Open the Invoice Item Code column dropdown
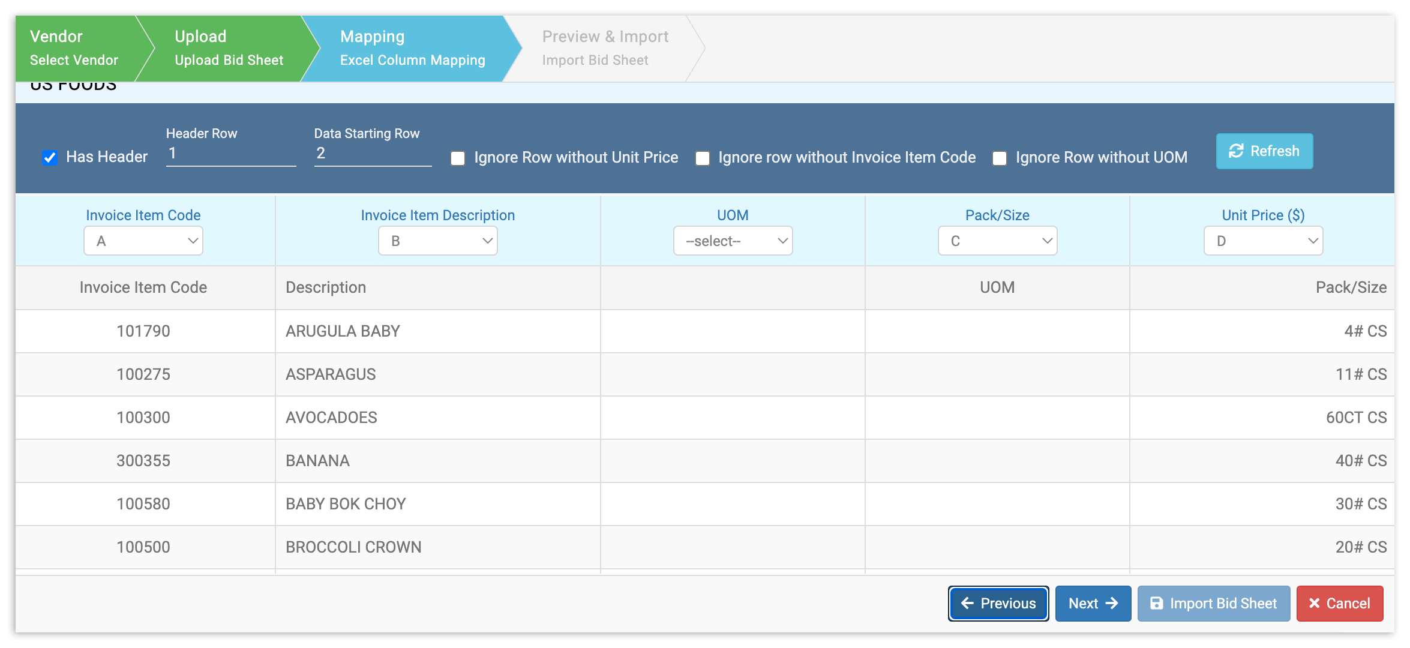The width and height of the screenshot is (1410, 648). tap(143, 241)
